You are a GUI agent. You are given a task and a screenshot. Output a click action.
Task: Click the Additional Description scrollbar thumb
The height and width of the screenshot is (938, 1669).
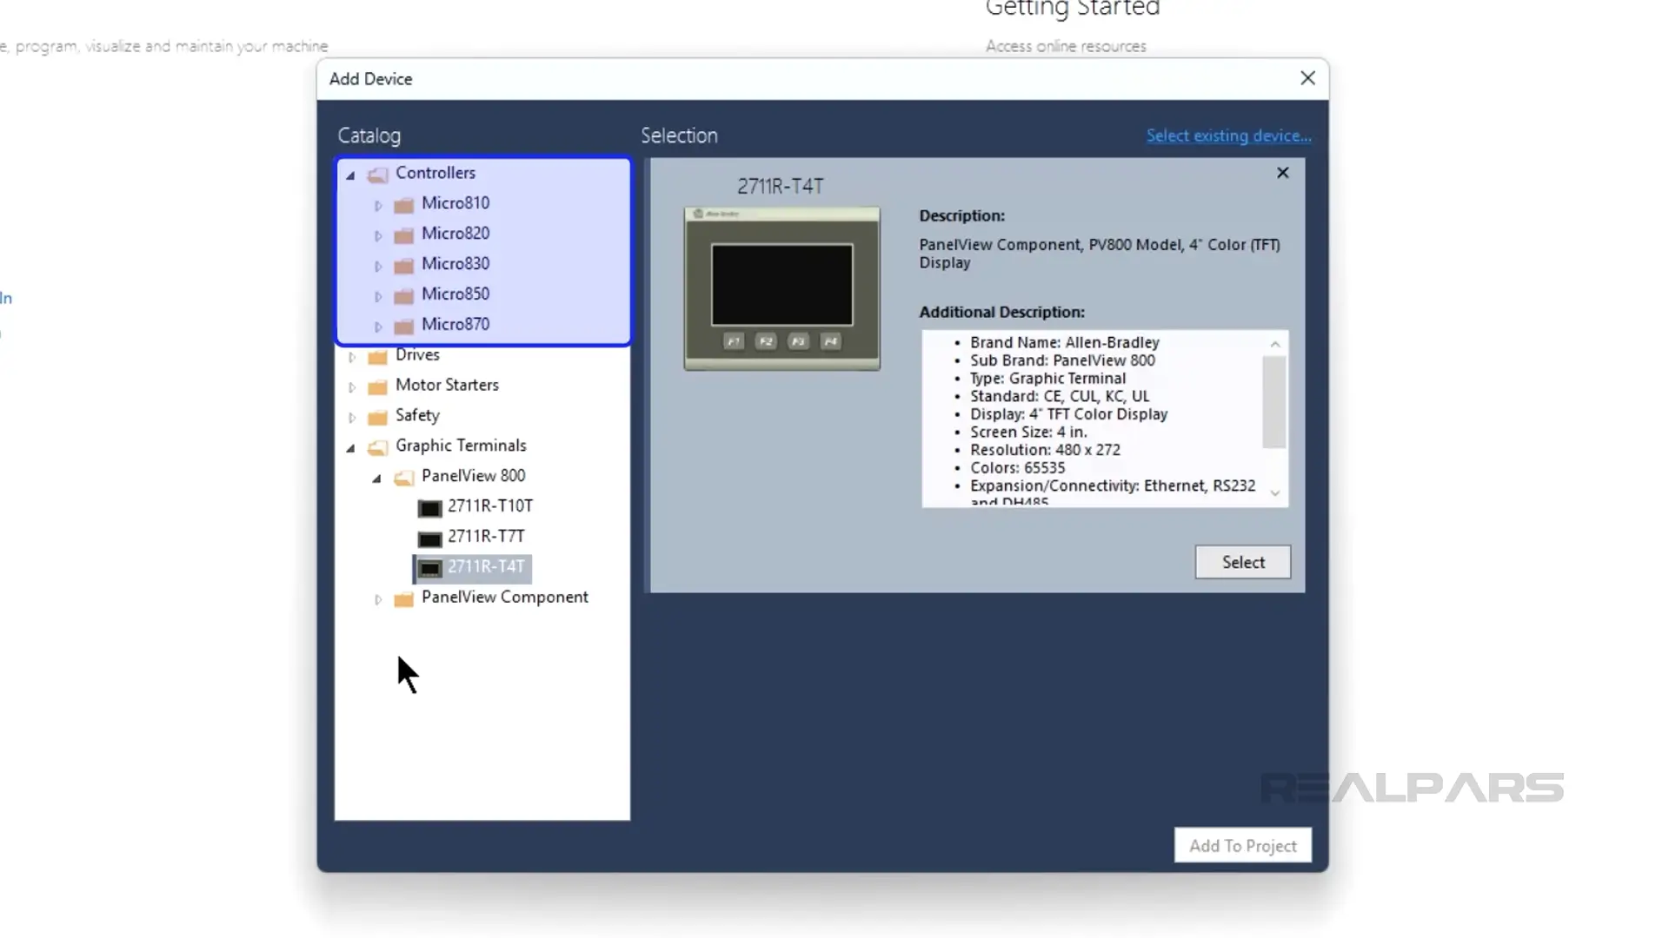point(1274,402)
